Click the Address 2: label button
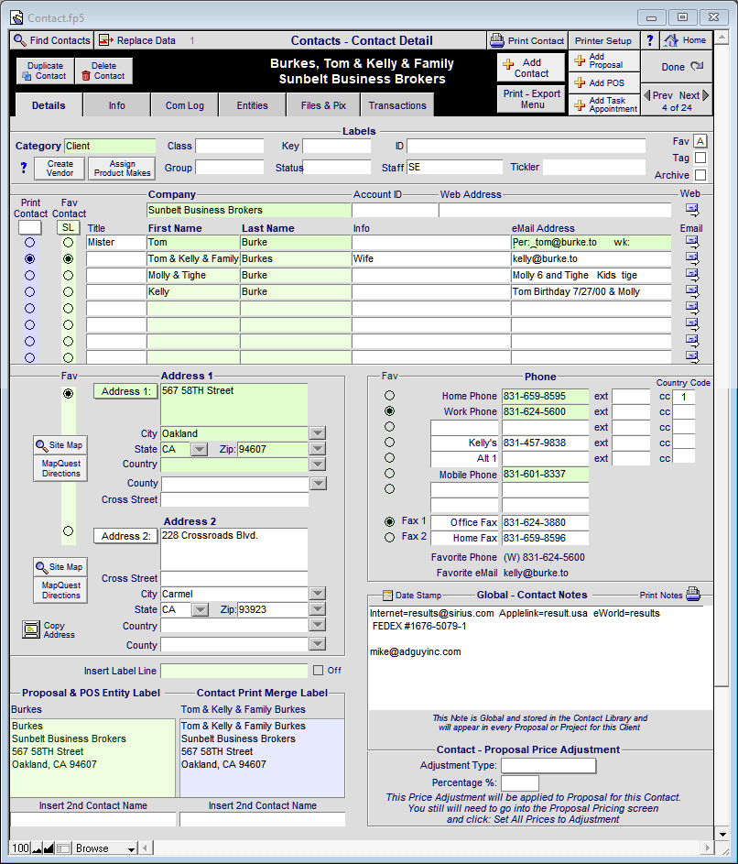Image resolution: width=738 pixels, height=864 pixels. (125, 536)
